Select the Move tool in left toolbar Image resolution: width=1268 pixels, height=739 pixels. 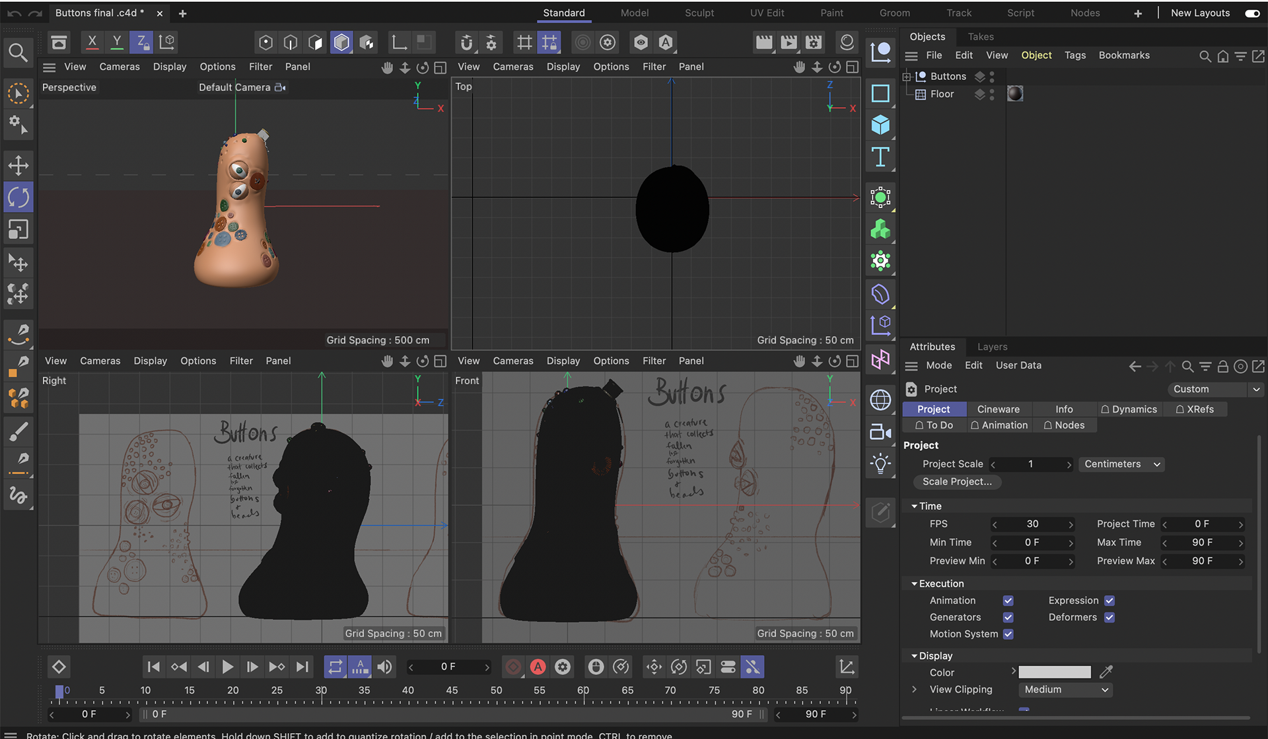click(18, 165)
